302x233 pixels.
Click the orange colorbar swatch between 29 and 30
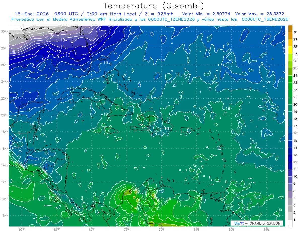pyautogui.click(x=290, y=36)
